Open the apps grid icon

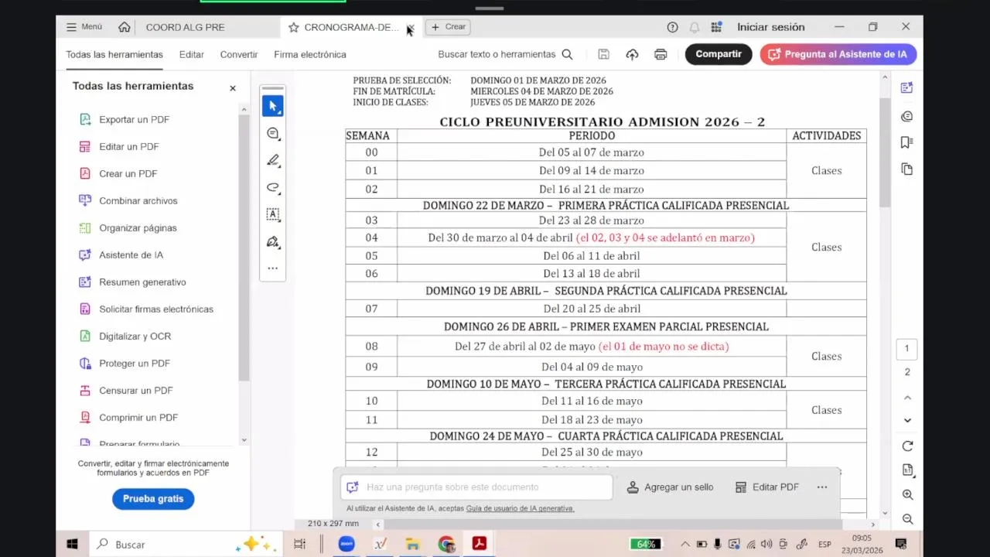coord(716,27)
